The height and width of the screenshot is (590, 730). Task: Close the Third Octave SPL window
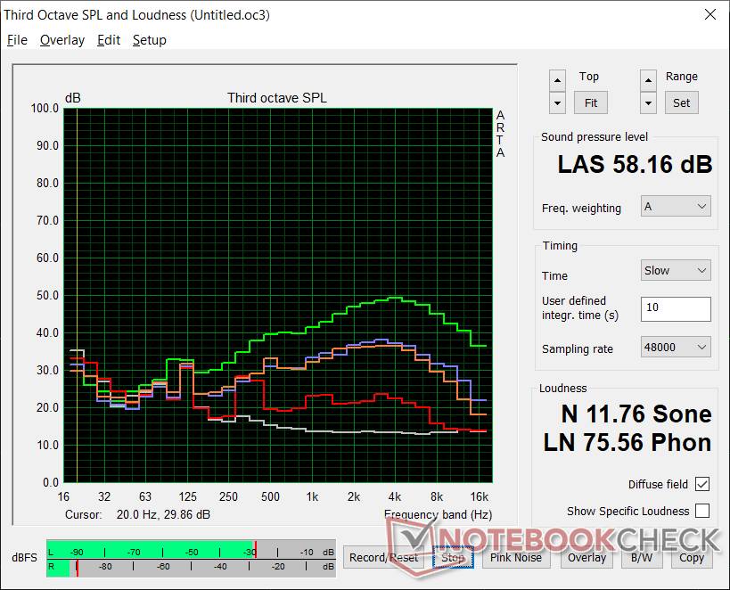click(710, 14)
